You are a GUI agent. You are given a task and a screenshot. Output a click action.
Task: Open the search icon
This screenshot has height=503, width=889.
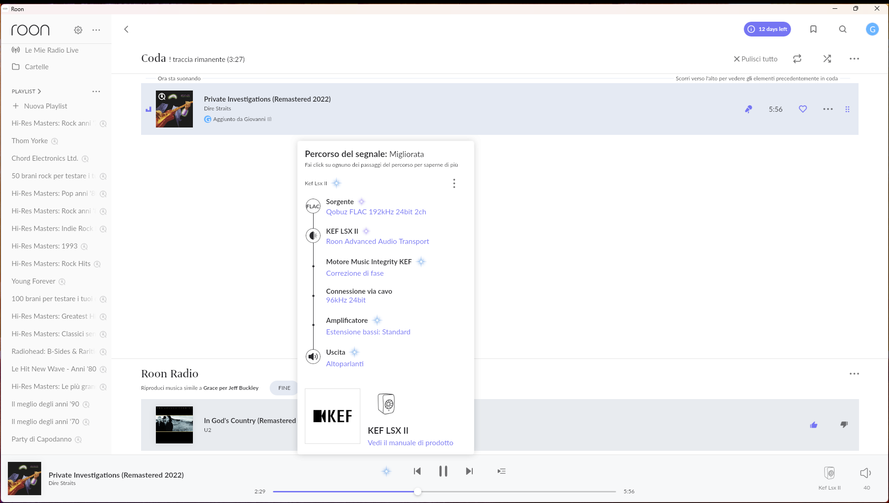click(843, 29)
